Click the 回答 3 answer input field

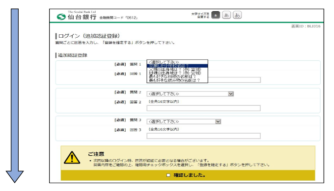click(x=203, y=136)
